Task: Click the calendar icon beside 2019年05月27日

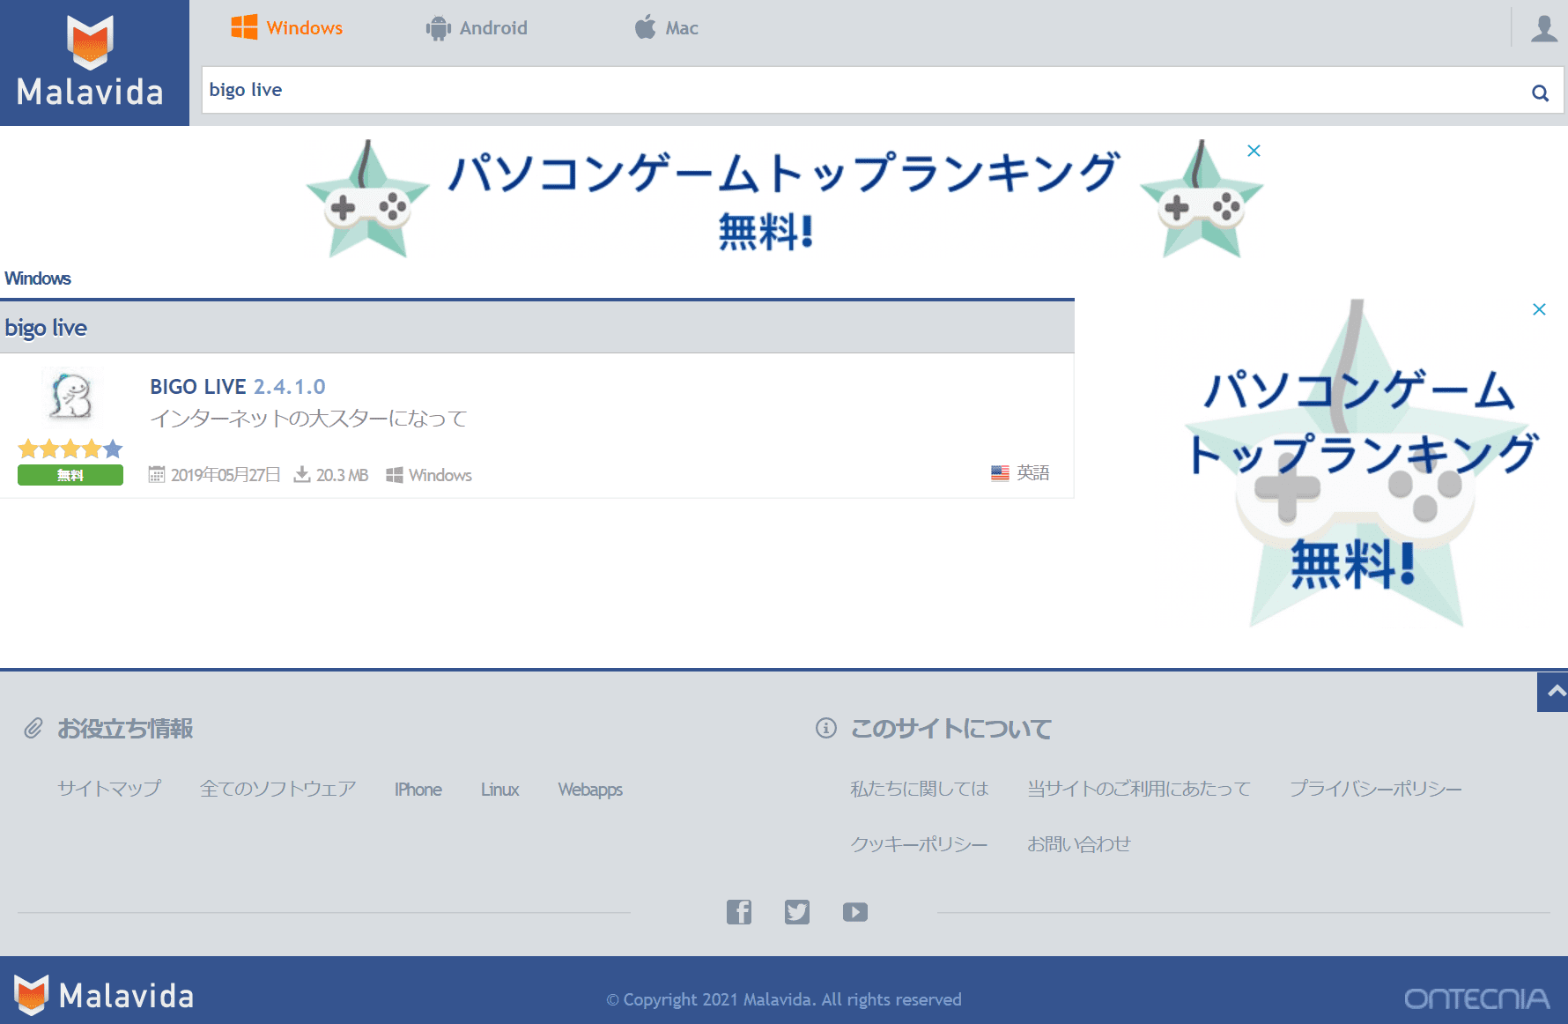Action: point(156,475)
